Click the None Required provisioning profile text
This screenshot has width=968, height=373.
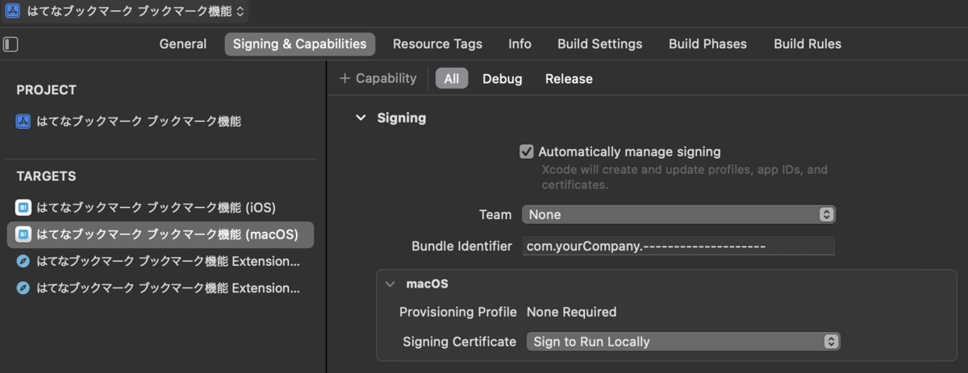click(571, 312)
